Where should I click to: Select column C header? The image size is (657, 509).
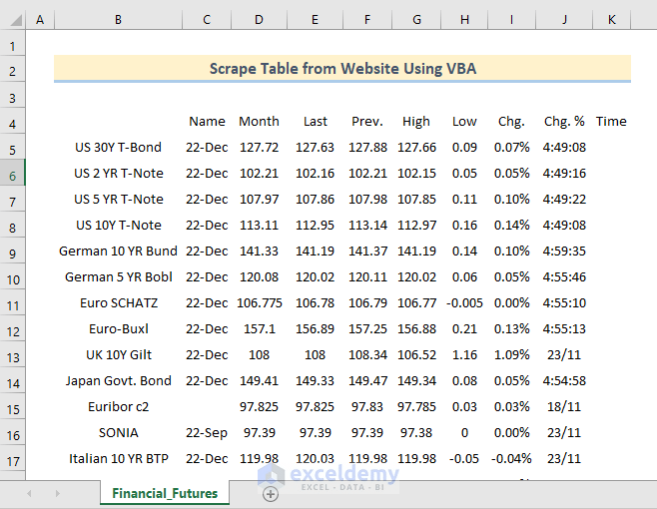[x=207, y=20]
